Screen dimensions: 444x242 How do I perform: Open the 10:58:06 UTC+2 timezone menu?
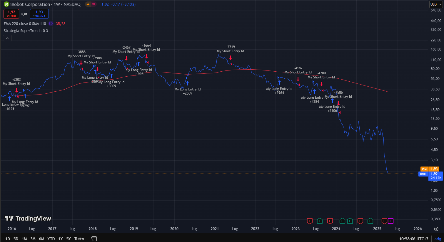point(414,239)
